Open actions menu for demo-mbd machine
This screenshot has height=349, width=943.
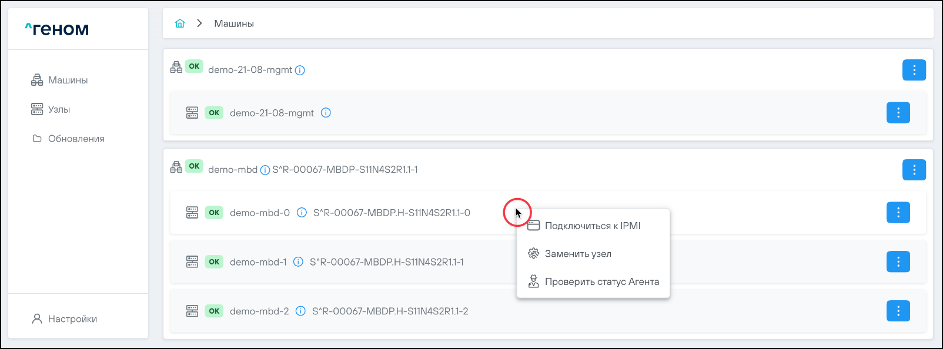click(x=914, y=170)
